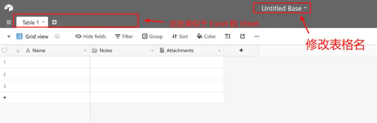377x123 pixels.
Task: Open Table 1 tab dropdown arrow
Action: click(x=43, y=22)
